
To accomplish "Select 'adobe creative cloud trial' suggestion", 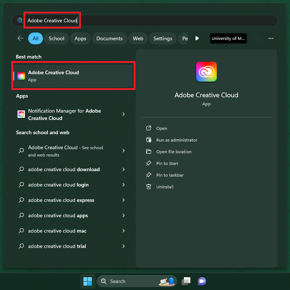I will coord(57,246).
